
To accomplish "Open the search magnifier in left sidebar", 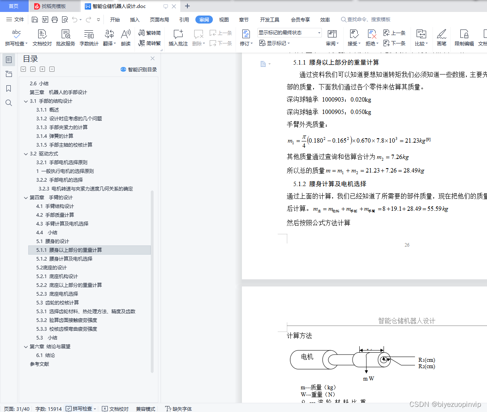I will pyautogui.click(x=9, y=103).
